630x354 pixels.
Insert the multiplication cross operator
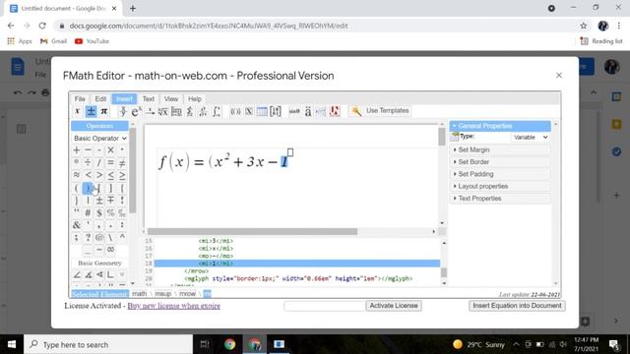click(110, 150)
